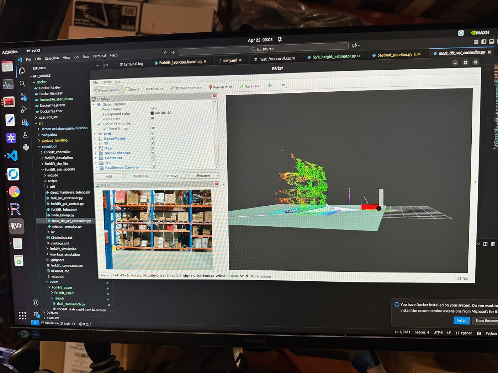Open mast_tilt_vel_controller.py in Explorer
Viewport: 498px width, 373px height.
coord(71,221)
